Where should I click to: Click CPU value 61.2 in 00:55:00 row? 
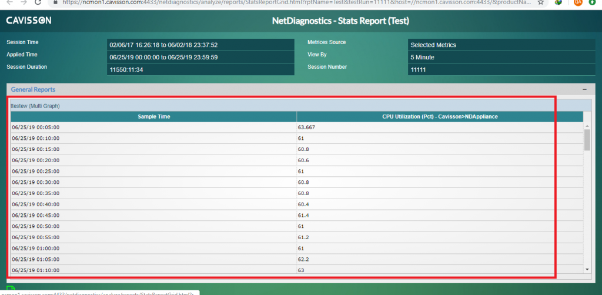pos(303,237)
